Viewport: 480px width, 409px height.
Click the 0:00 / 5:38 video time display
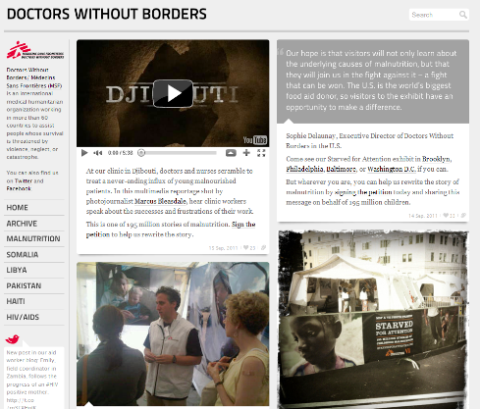coord(121,153)
